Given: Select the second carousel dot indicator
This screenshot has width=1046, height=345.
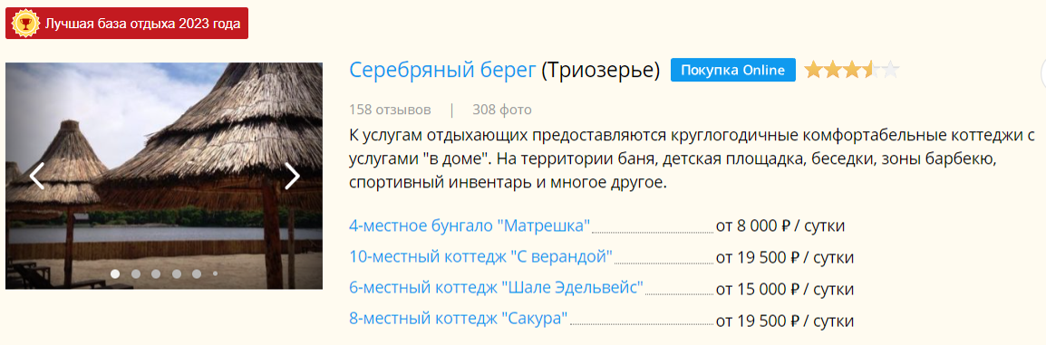Looking at the screenshot, I should pos(136,273).
